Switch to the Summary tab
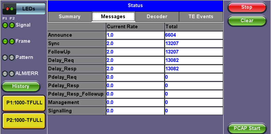This screenshot has height=134, width=271. (69, 16)
